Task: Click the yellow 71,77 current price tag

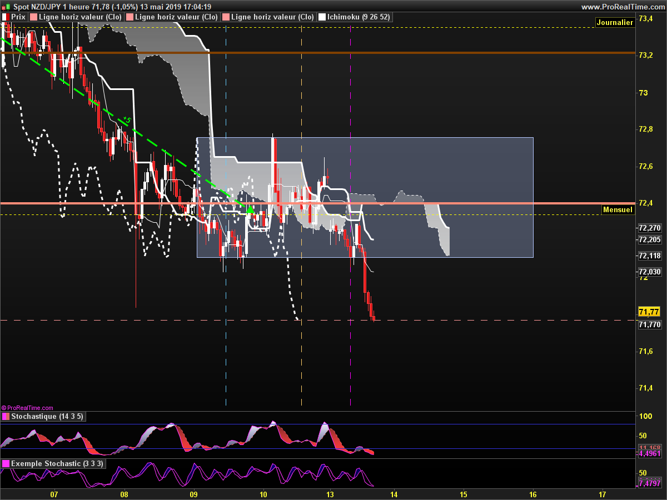Action: pyautogui.click(x=649, y=311)
